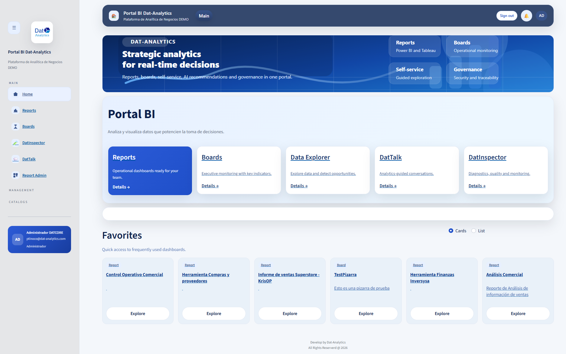Explore the TestPizarra board
566x354 pixels.
pyautogui.click(x=366, y=314)
